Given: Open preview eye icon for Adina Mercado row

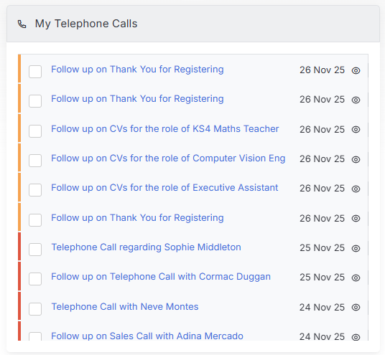Looking at the screenshot, I should 356,337.
